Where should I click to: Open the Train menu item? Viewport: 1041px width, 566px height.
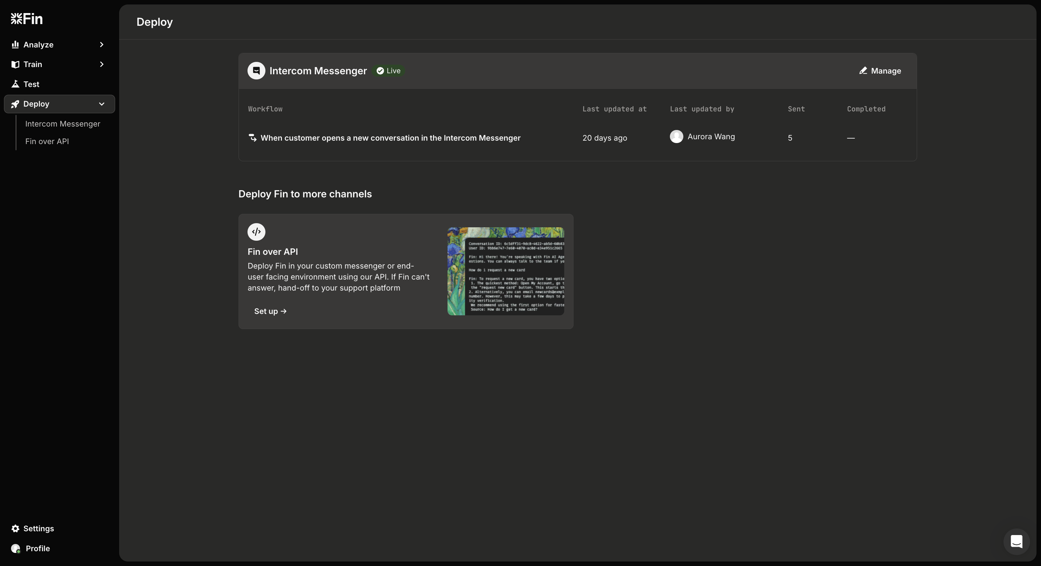(60, 64)
